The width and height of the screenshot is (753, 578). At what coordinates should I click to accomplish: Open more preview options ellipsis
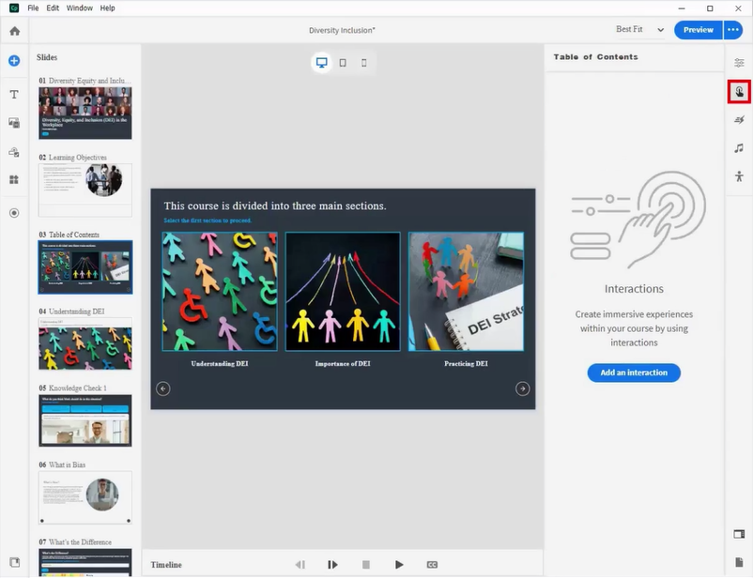[x=733, y=30]
